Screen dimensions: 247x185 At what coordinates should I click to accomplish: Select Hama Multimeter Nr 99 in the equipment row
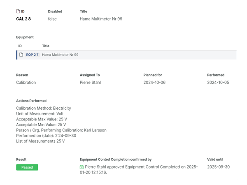(60, 55)
